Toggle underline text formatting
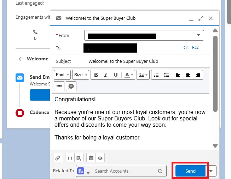231x179 pixels. [x=116, y=75]
